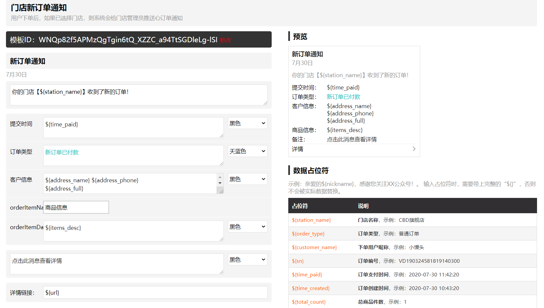Click the red 修改 link beside template ID
This screenshot has width=544, height=308.
tap(225, 40)
